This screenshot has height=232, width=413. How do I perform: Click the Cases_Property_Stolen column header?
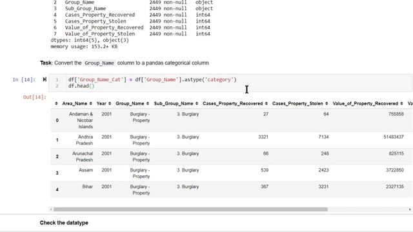pos(297,104)
